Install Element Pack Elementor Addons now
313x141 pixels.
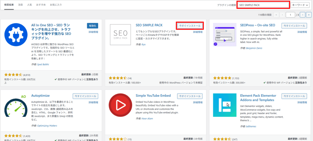click(294, 96)
